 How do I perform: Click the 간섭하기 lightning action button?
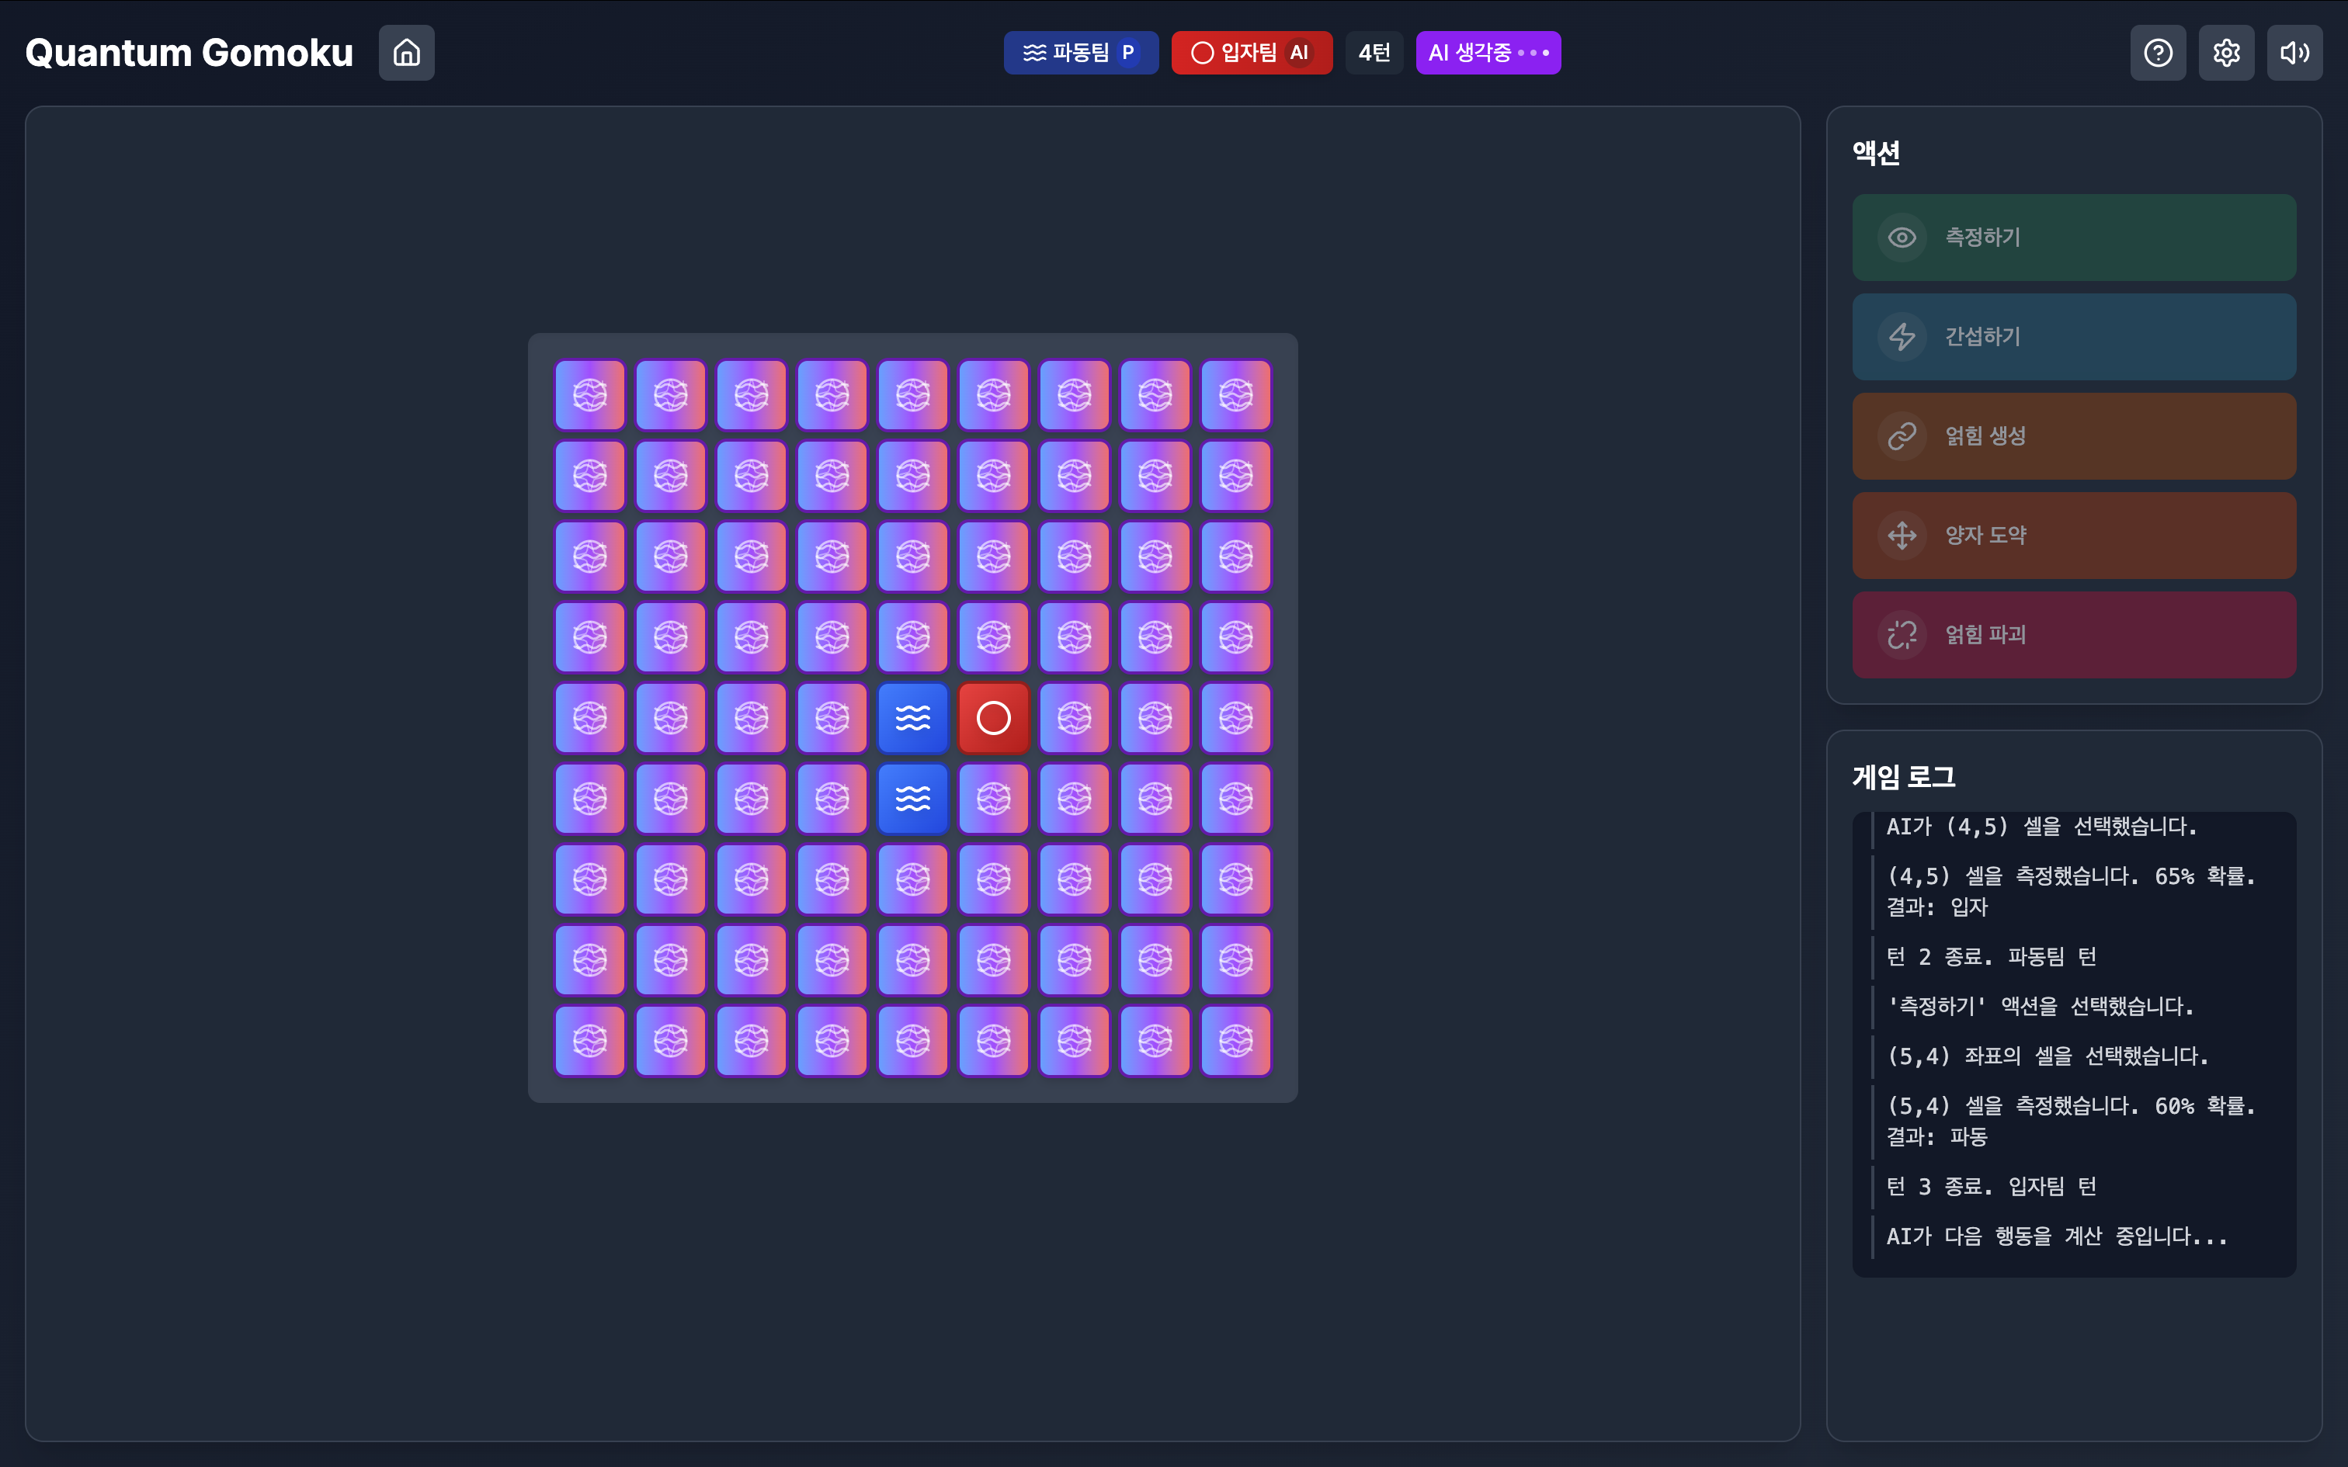click(2073, 337)
